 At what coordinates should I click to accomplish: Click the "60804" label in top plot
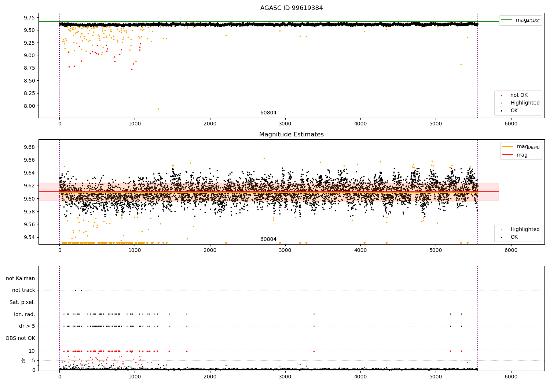click(268, 113)
